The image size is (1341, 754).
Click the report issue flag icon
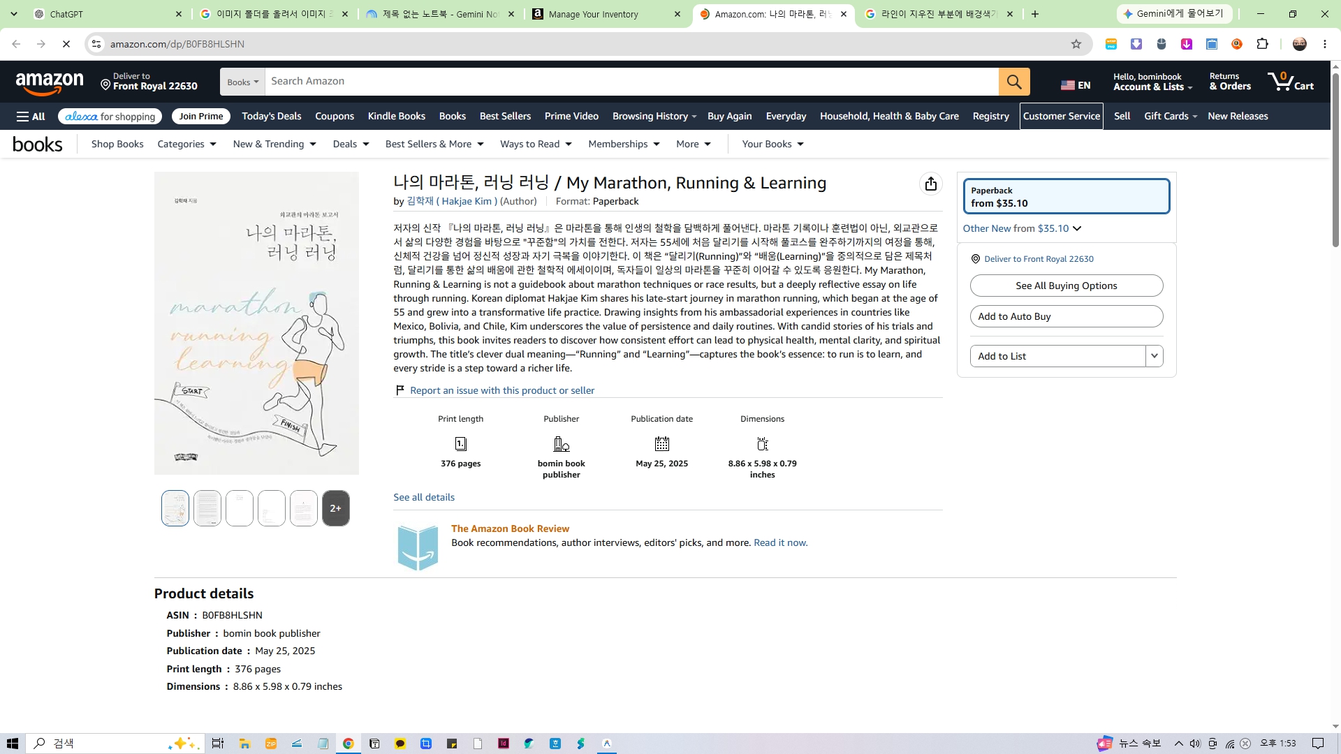[400, 390]
